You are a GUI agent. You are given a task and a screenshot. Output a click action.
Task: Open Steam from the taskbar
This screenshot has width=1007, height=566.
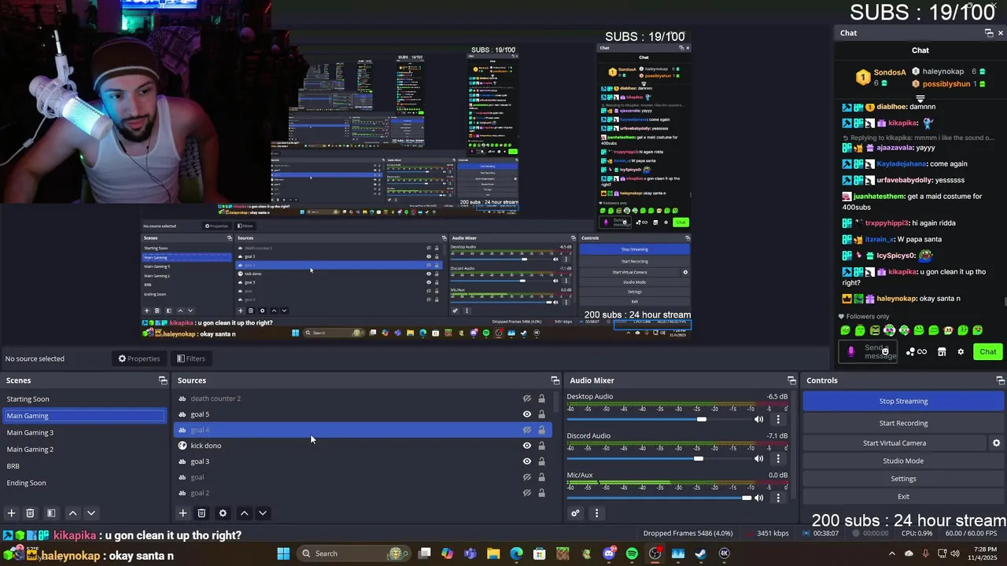701,553
